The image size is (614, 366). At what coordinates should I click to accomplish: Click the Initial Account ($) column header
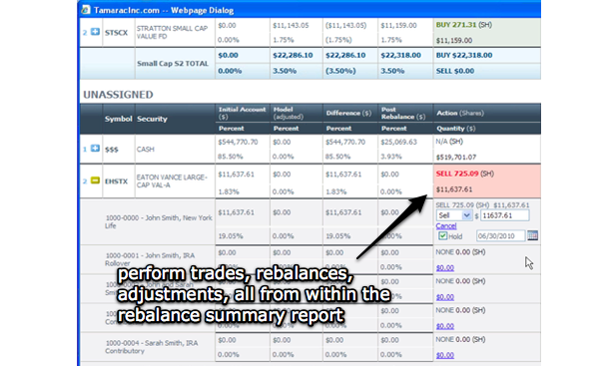coord(242,113)
